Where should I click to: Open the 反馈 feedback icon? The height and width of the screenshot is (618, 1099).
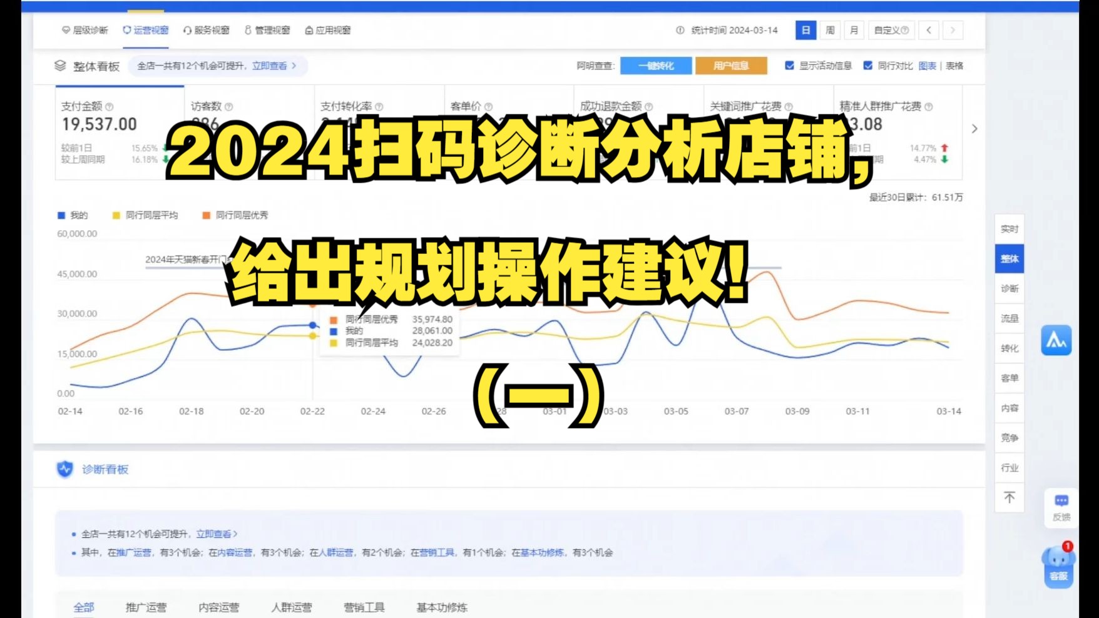click(x=1061, y=507)
